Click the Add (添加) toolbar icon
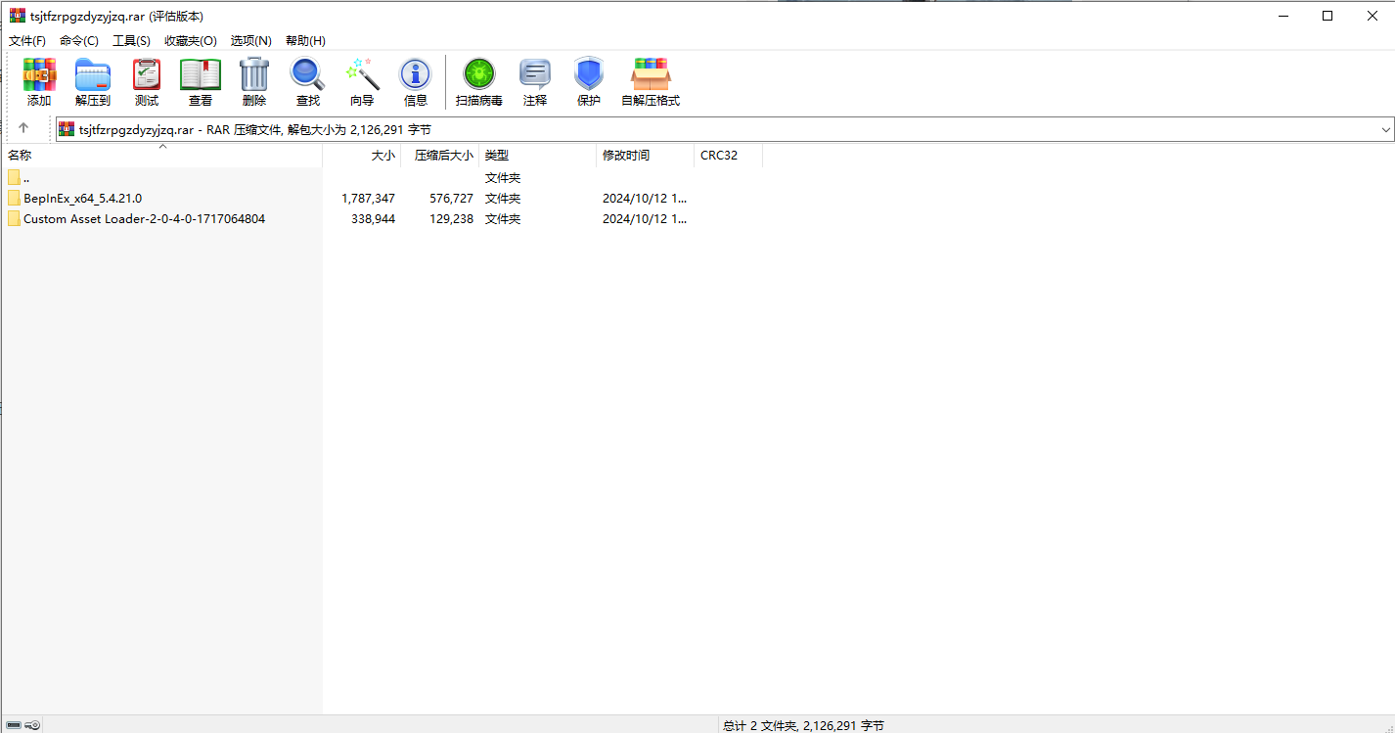The image size is (1395, 733). coord(39,74)
